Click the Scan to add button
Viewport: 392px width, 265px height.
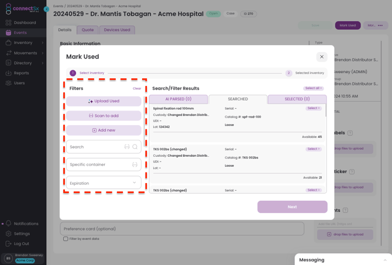pyautogui.click(x=104, y=116)
